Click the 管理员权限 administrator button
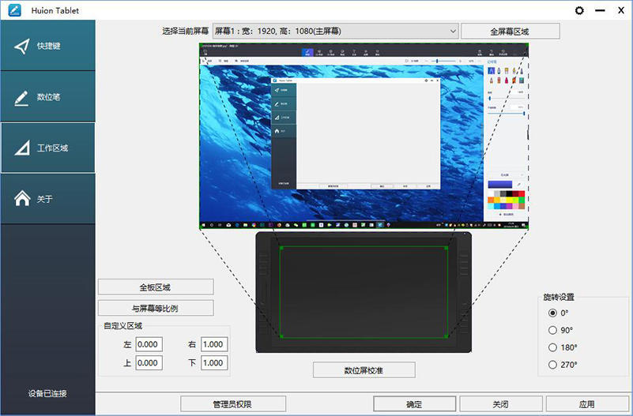This screenshot has width=633, height=416. 233,404
